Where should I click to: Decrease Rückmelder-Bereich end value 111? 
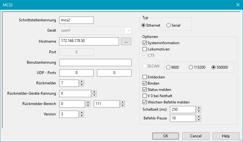pyautogui.click(x=122, y=106)
